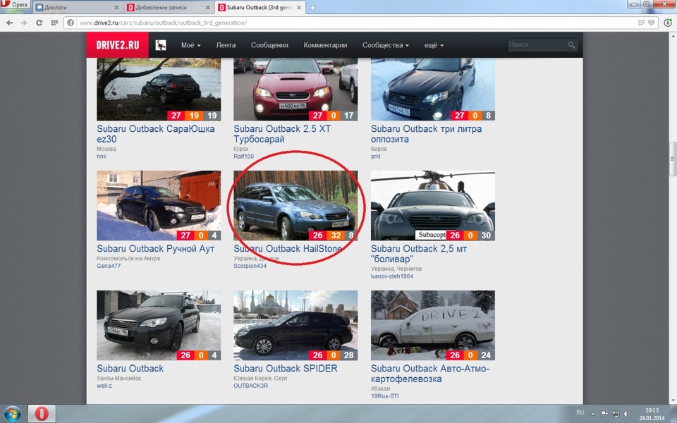
Task: Click the red Subaru Турбосарай thumbnail
Action: 295,90
